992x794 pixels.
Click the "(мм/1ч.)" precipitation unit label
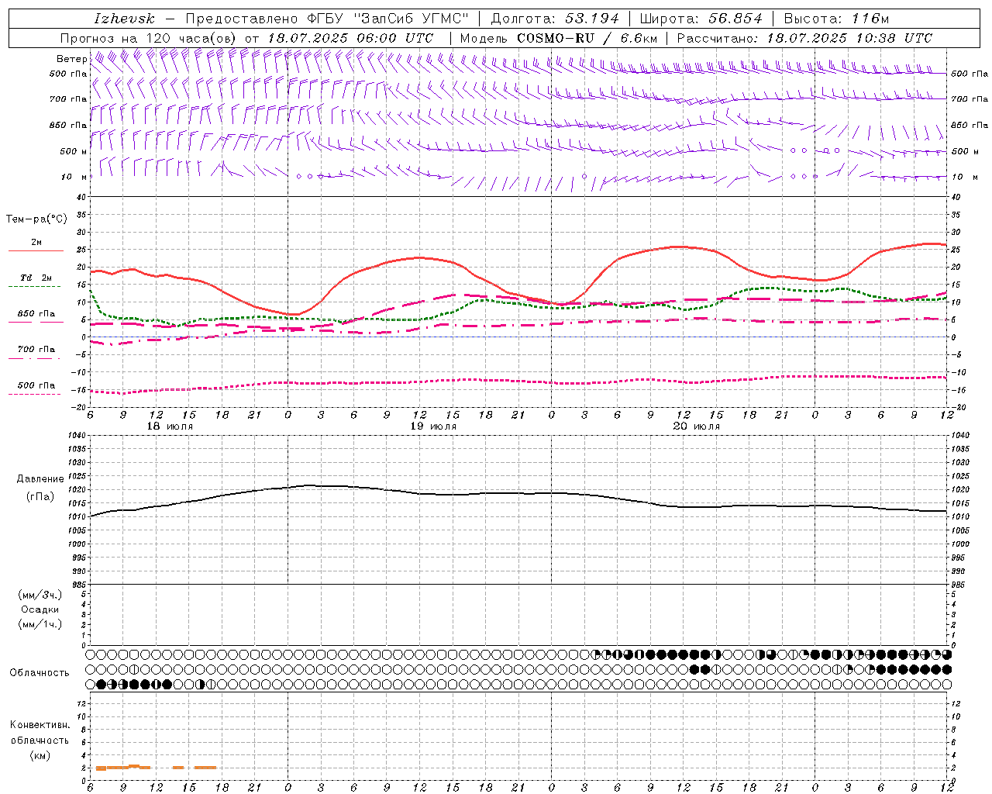[x=40, y=624]
